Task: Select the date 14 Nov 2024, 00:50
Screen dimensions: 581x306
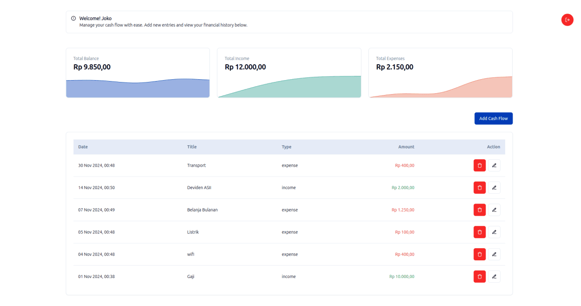Action: click(96, 188)
